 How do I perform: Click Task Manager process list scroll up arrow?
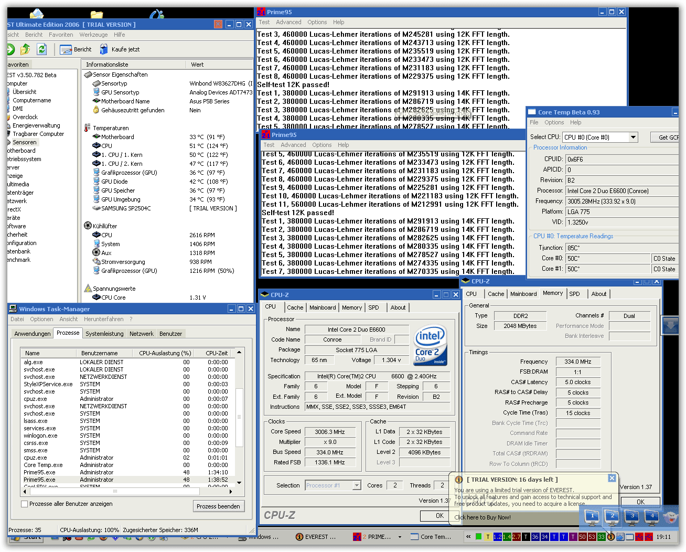coord(239,353)
